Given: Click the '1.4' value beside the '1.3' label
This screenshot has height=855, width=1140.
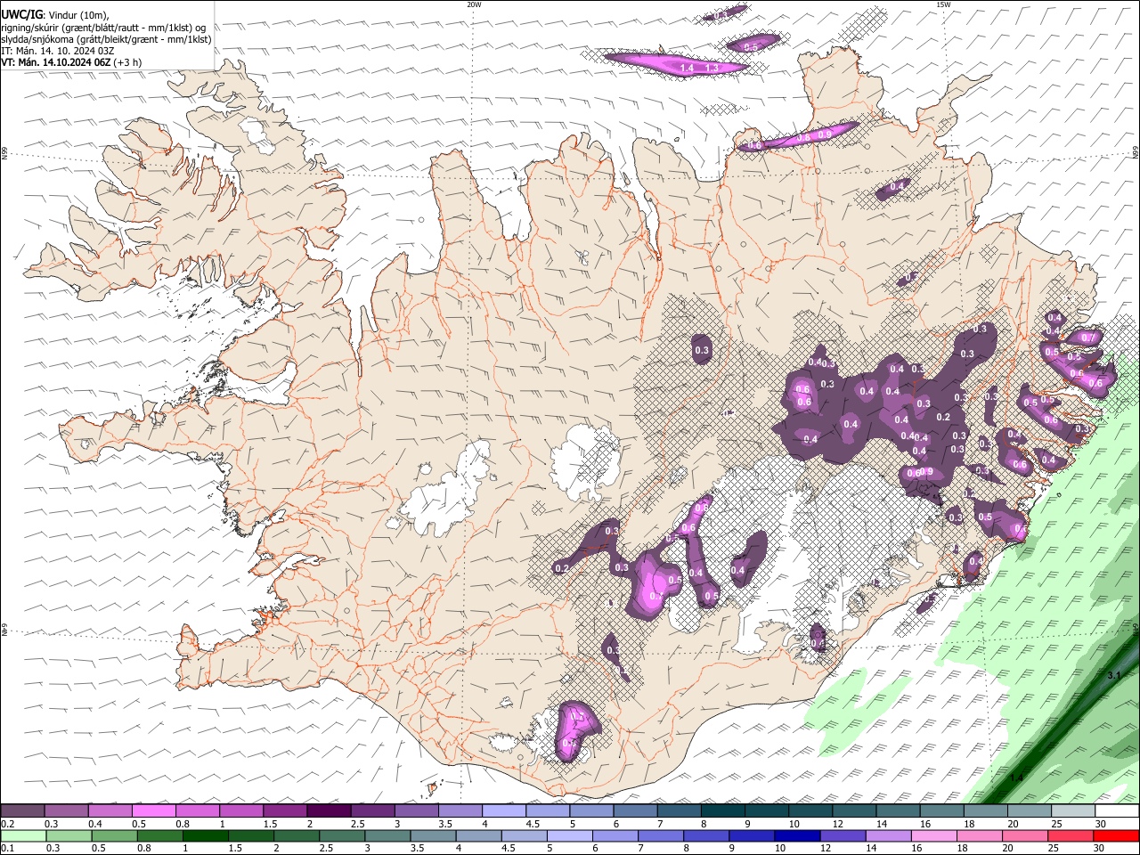Looking at the screenshot, I should 687,68.
